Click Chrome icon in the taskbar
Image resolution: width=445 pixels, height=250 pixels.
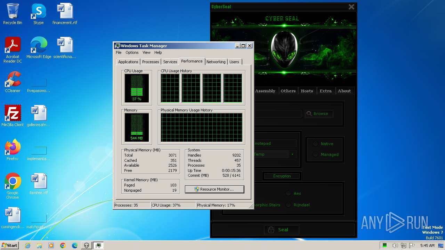tap(63, 245)
